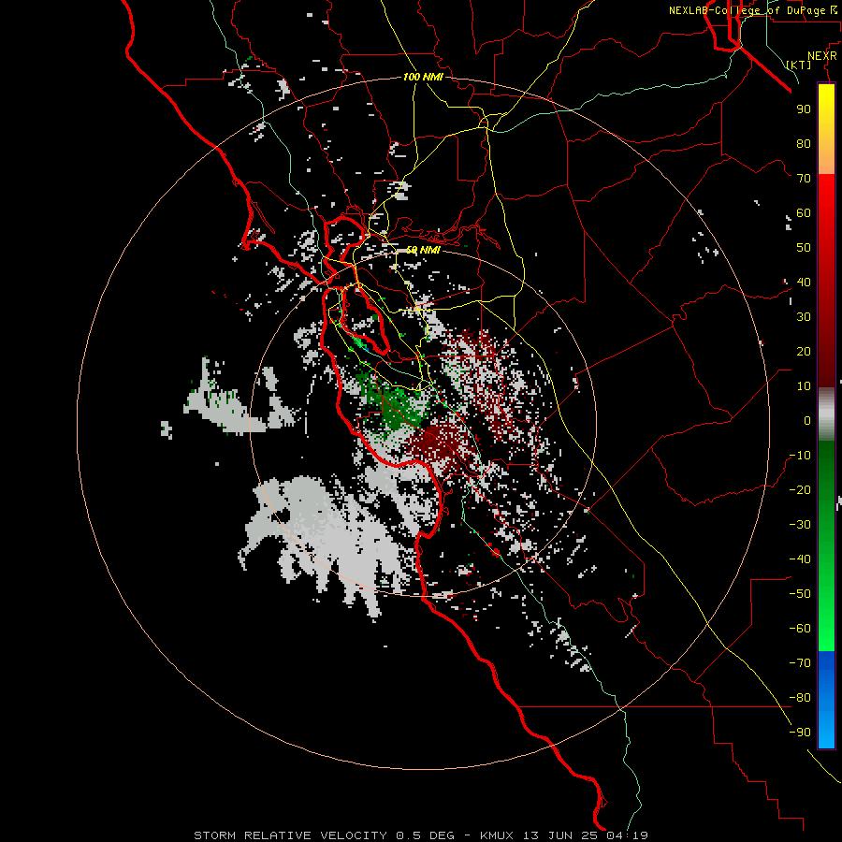Click the 0 value on velocity scale

click(807, 420)
